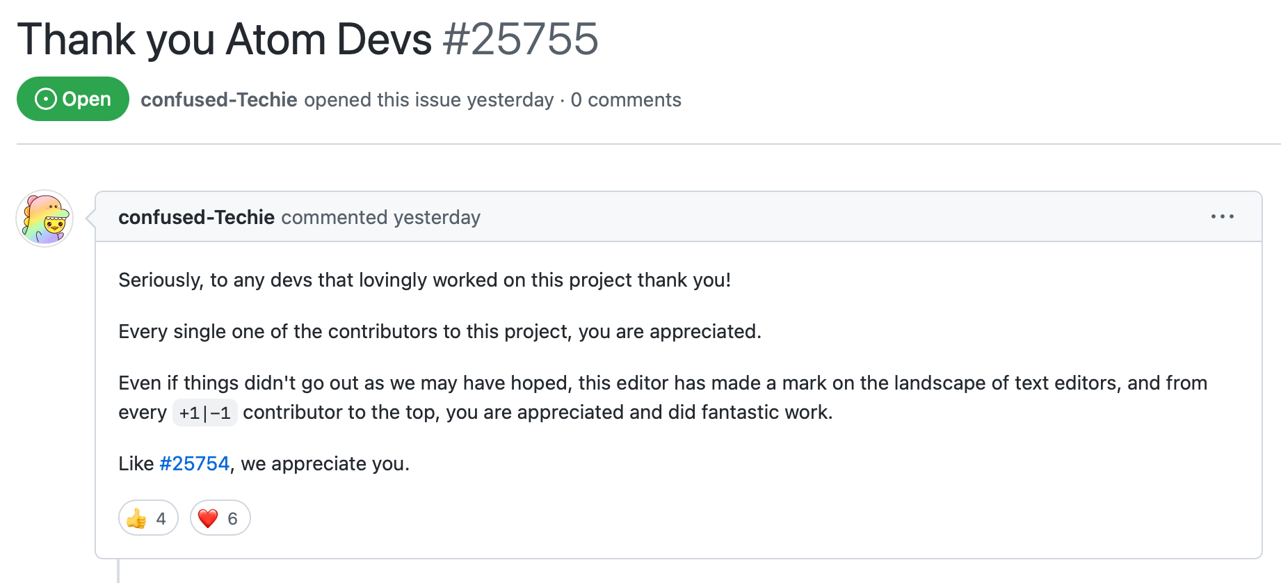Screen dimensions: 1281x583
Task: Click the thumbs-up emoji on the reaction pill
Action: point(137,518)
